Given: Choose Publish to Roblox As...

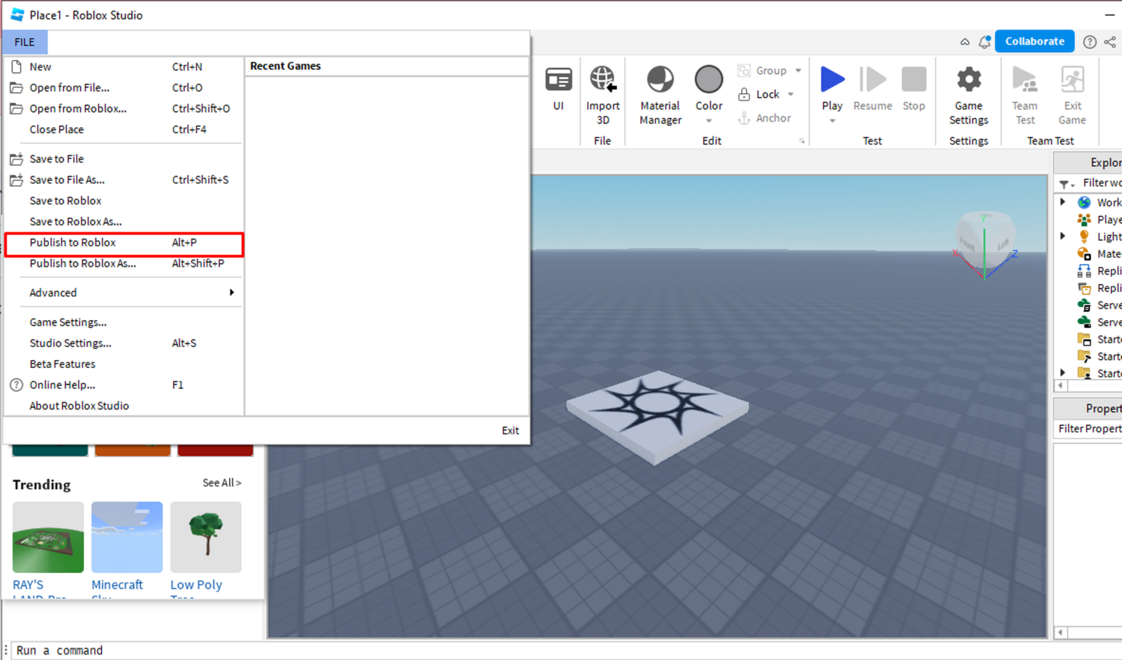Looking at the screenshot, I should click(x=124, y=263).
